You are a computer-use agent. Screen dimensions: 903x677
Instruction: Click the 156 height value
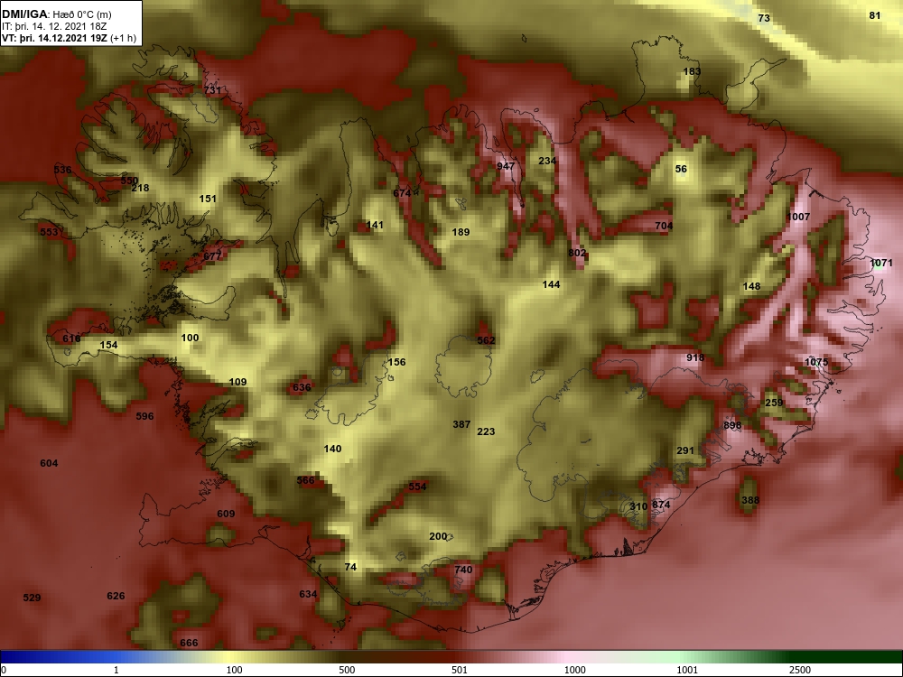[396, 362]
